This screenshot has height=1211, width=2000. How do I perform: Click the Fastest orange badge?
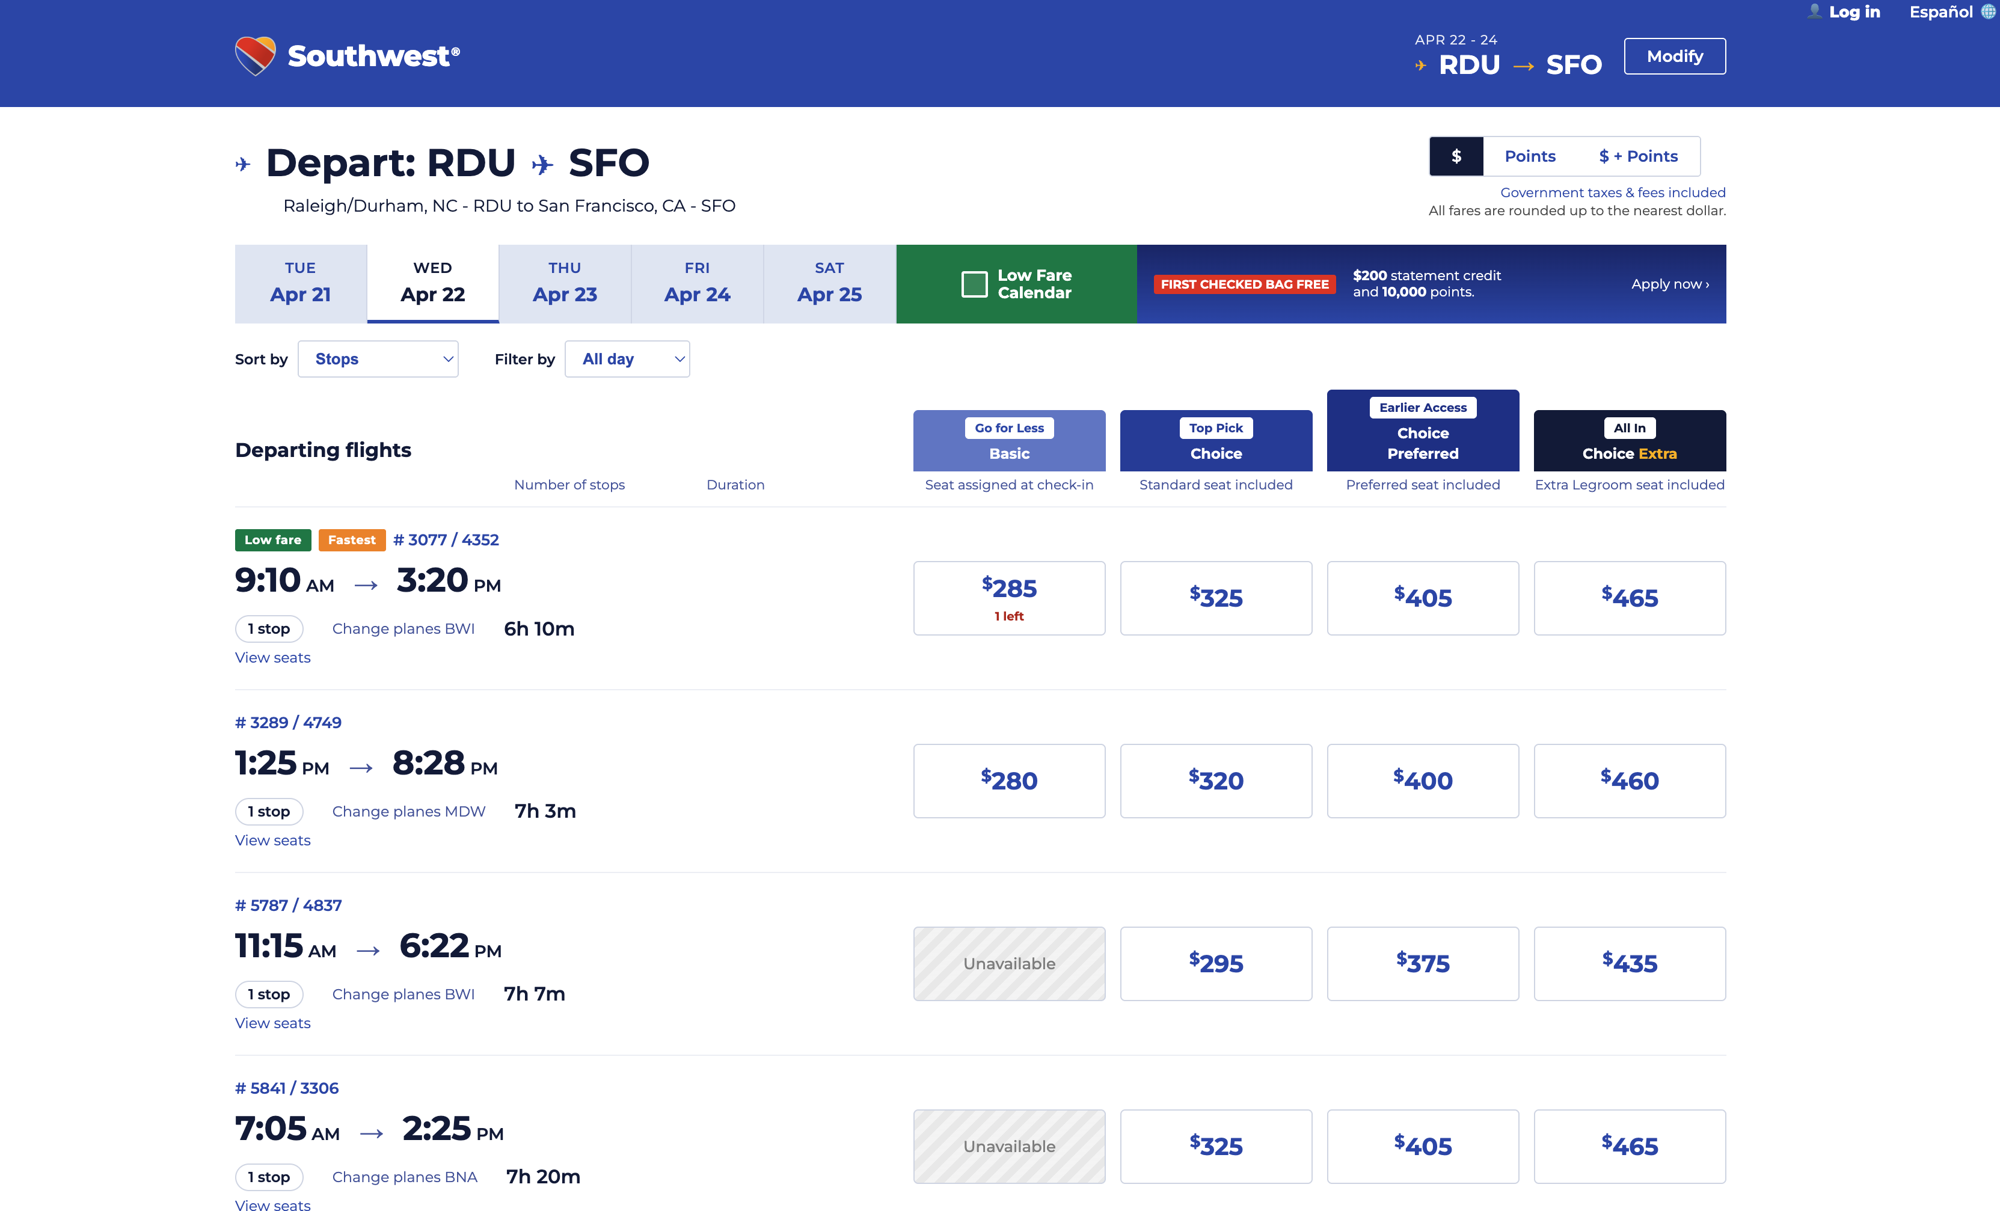point(351,540)
